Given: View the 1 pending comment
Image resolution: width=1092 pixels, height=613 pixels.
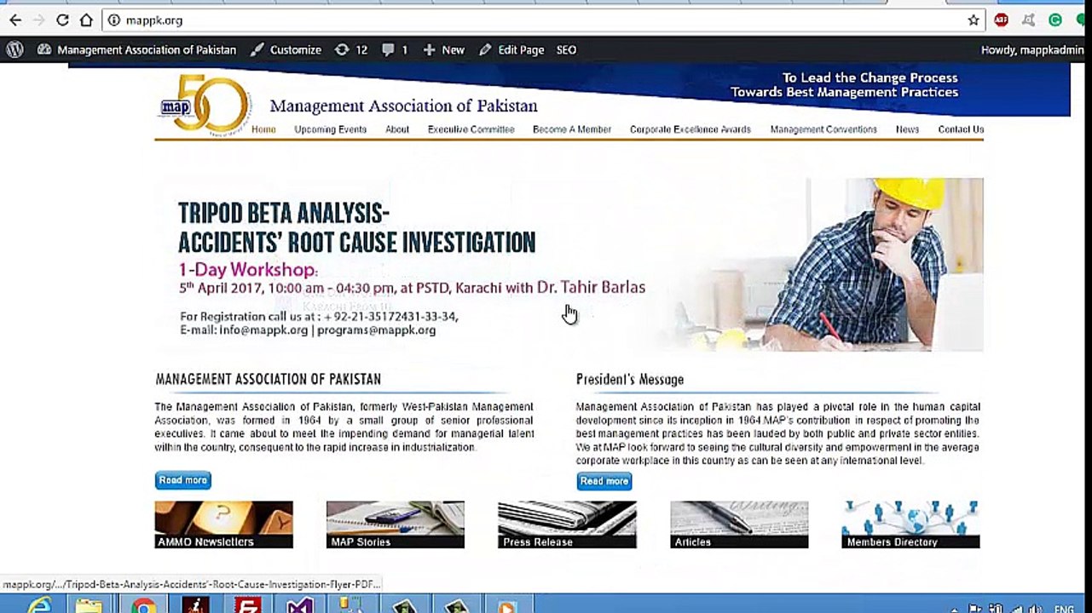Looking at the screenshot, I should coord(395,49).
